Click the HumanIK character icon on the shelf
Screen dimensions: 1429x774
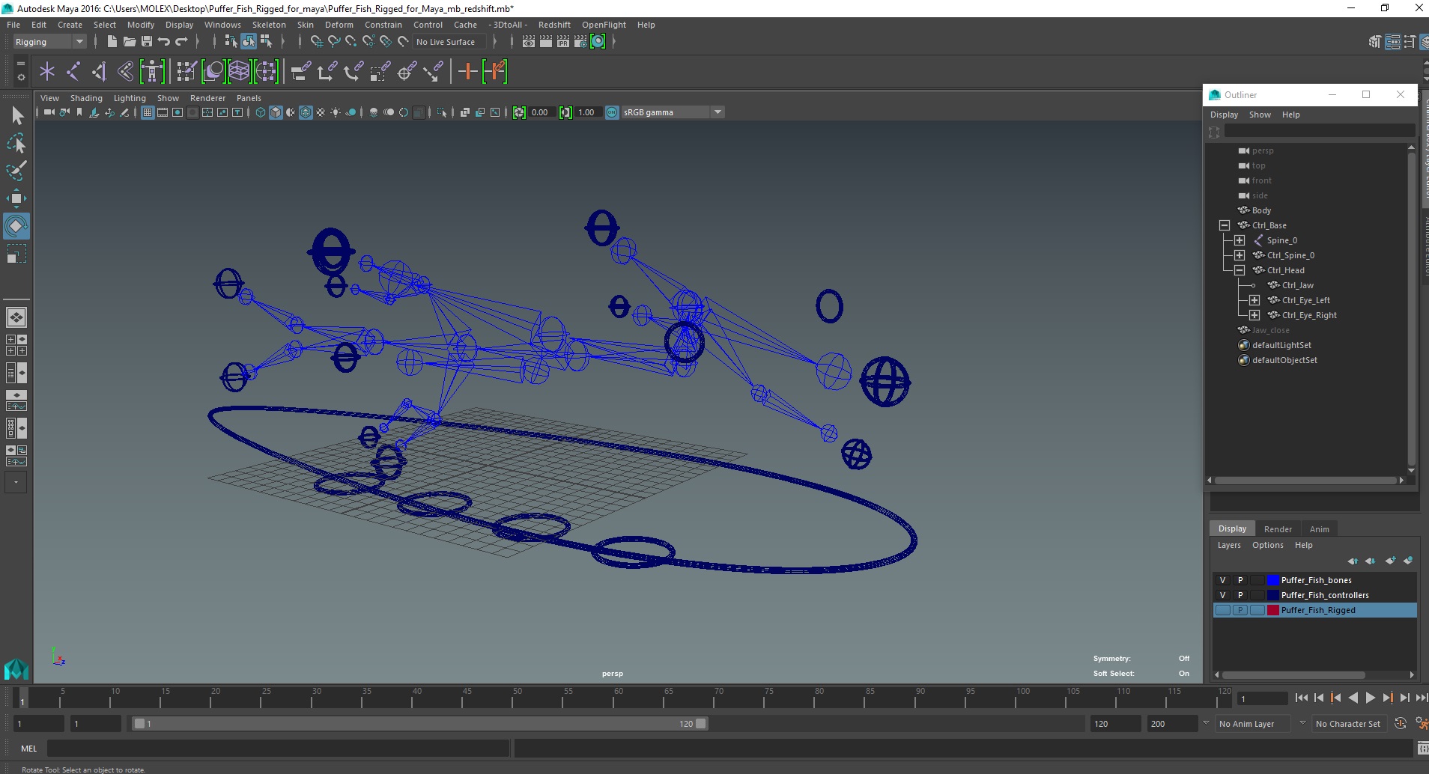[152, 72]
